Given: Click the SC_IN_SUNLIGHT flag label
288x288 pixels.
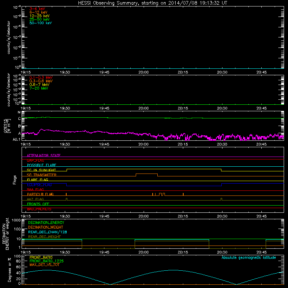Looking at the screenshot, I should 41,170.
